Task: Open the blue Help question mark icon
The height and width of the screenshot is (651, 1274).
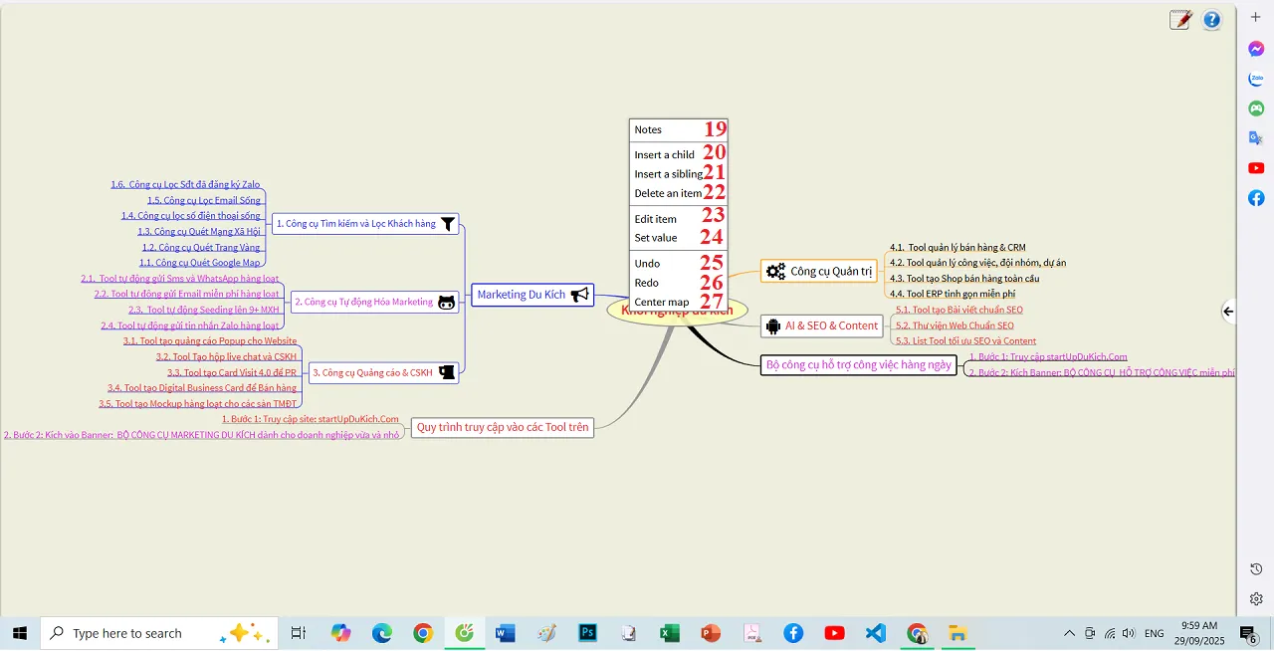Action: pos(1211,19)
